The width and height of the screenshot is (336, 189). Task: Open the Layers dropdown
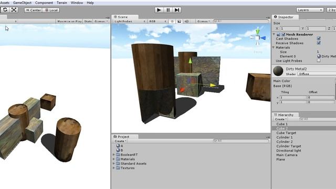click(x=310, y=10)
